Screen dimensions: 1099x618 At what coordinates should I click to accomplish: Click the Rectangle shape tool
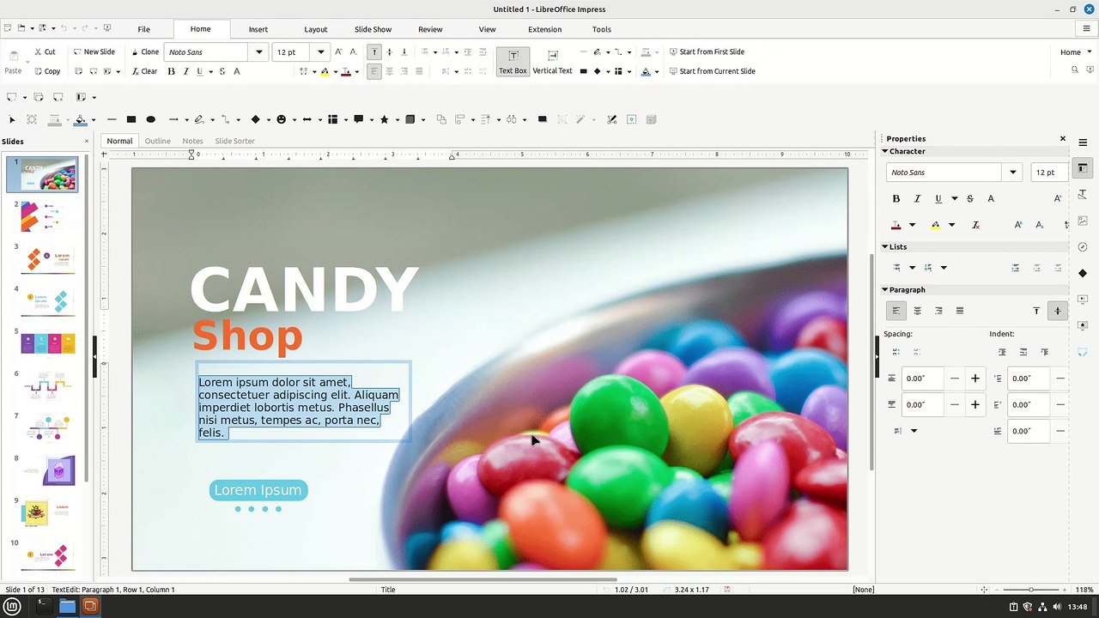(x=131, y=119)
